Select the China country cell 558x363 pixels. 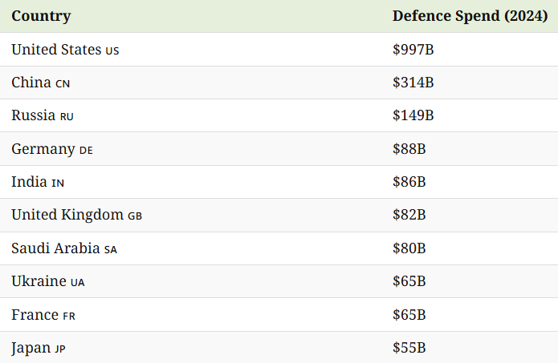(x=41, y=83)
